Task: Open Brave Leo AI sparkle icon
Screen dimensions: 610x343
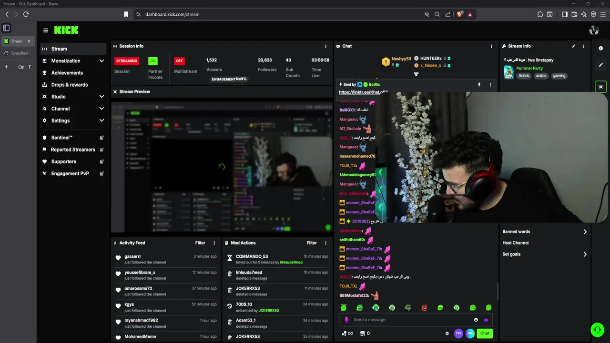Action: click(584, 14)
